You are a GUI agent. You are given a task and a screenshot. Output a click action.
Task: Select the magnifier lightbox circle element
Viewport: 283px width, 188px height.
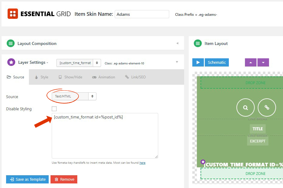tap(246, 108)
